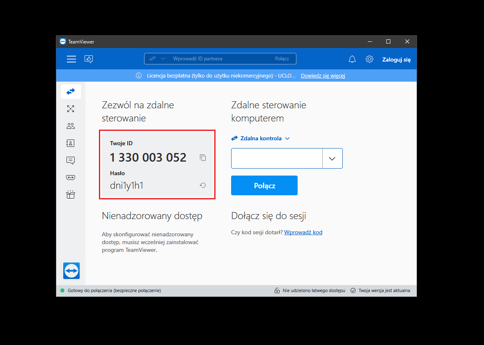Open the Meeting panel in the sidebar
Viewport: 484px width, 345px height.
[71, 109]
